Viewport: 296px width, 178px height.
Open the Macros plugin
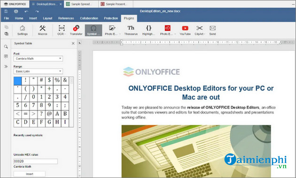[42, 30]
